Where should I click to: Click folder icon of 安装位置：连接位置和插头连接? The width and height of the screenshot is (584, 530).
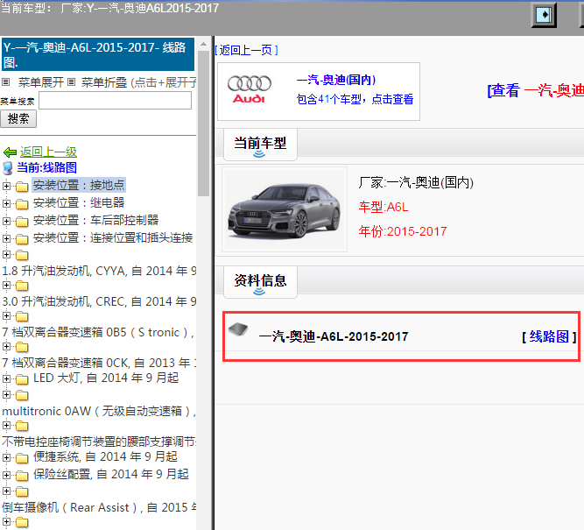[x=22, y=239]
